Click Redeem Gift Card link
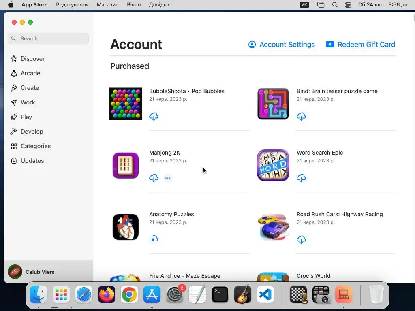 click(360, 45)
